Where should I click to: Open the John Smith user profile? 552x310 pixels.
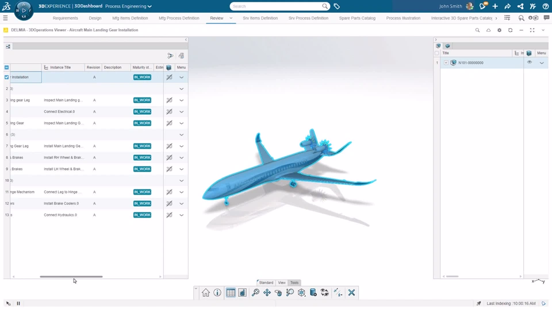click(x=456, y=6)
